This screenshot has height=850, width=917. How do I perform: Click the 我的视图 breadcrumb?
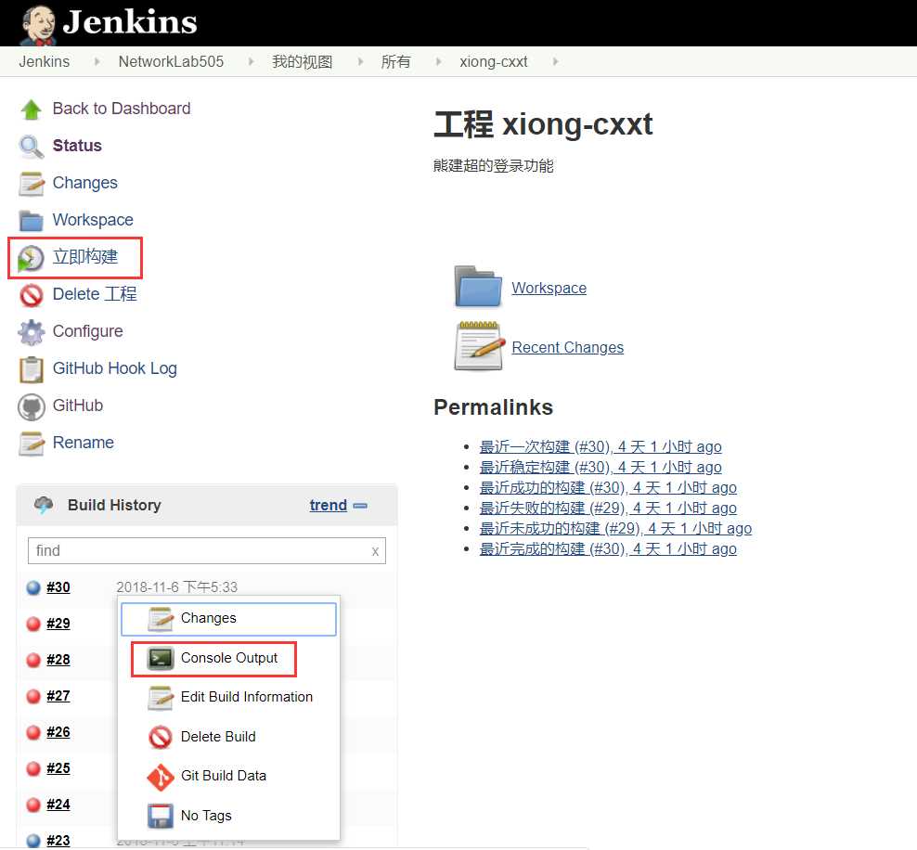click(303, 61)
